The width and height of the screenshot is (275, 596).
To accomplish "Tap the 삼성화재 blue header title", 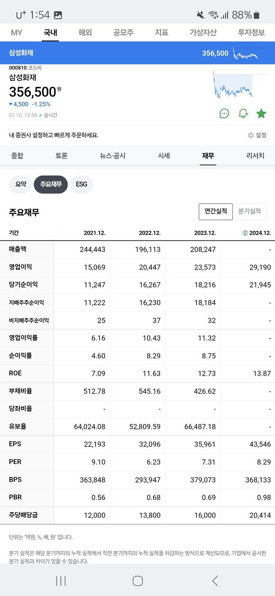I will (21, 53).
